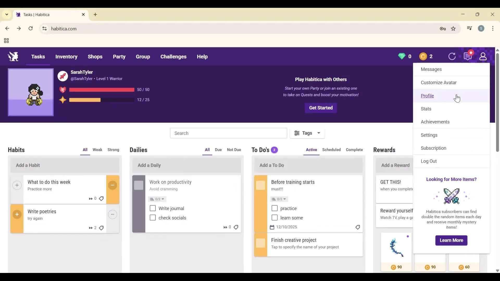Select Log Out from the profile menu
Screen dimensions: 500x281
click(x=429, y=161)
